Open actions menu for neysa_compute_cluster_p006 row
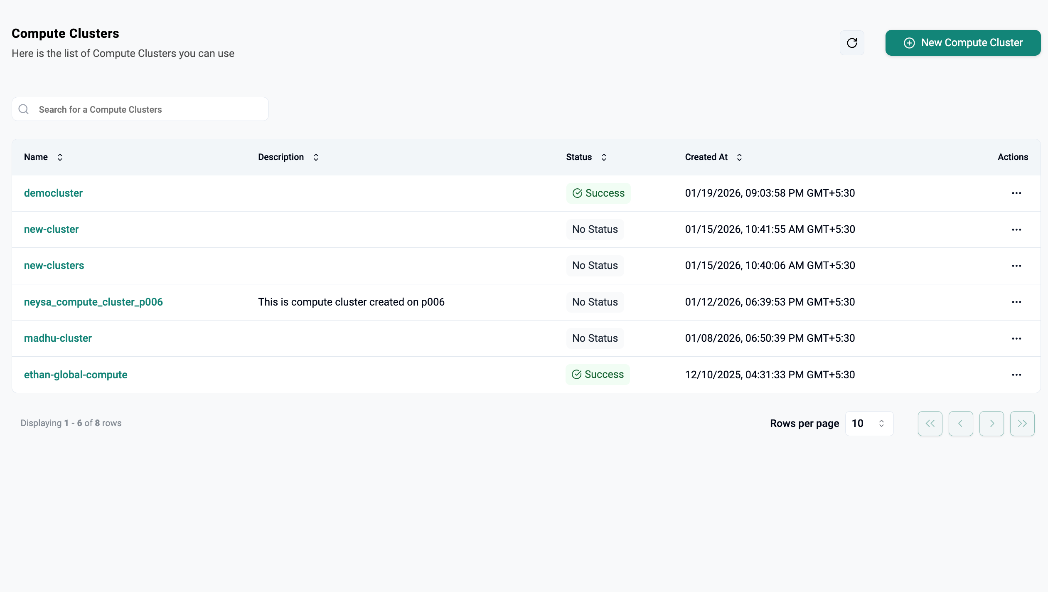The height and width of the screenshot is (592, 1048). click(x=1016, y=302)
